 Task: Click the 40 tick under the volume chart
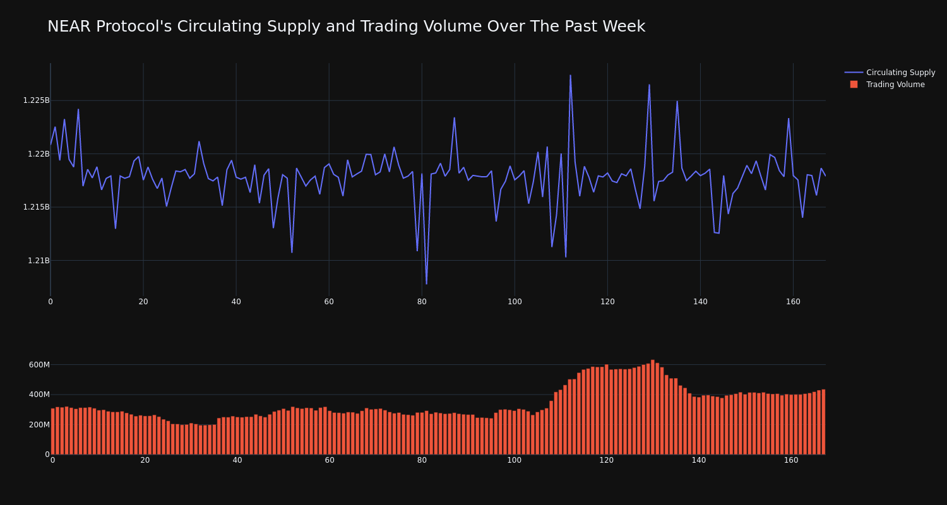click(x=237, y=460)
